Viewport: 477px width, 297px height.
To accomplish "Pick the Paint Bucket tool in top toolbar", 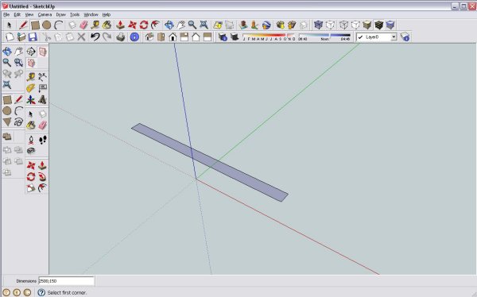I will [x=107, y=25].
